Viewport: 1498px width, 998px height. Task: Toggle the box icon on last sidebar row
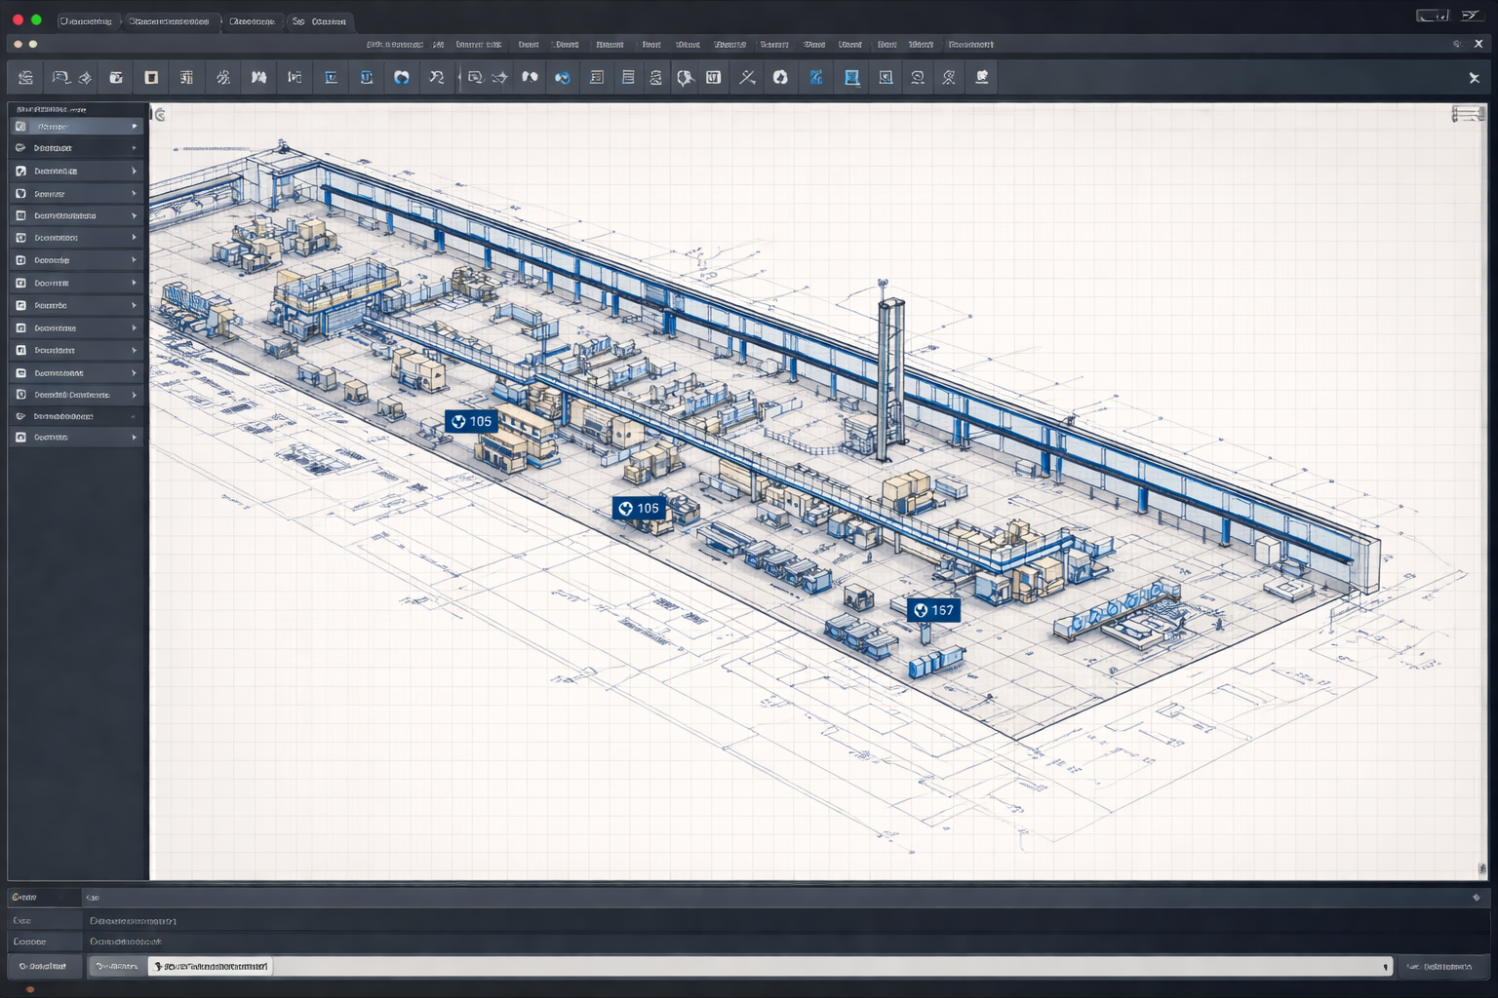(20, 438)
